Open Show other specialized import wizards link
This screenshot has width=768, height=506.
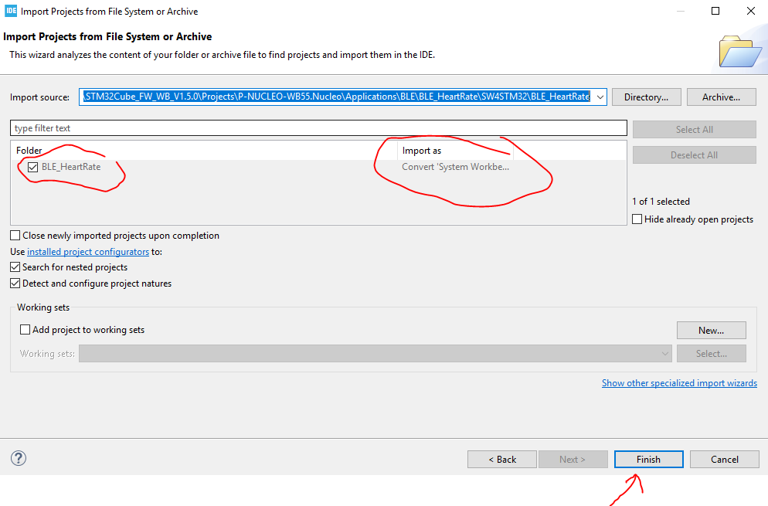[679, 383]
